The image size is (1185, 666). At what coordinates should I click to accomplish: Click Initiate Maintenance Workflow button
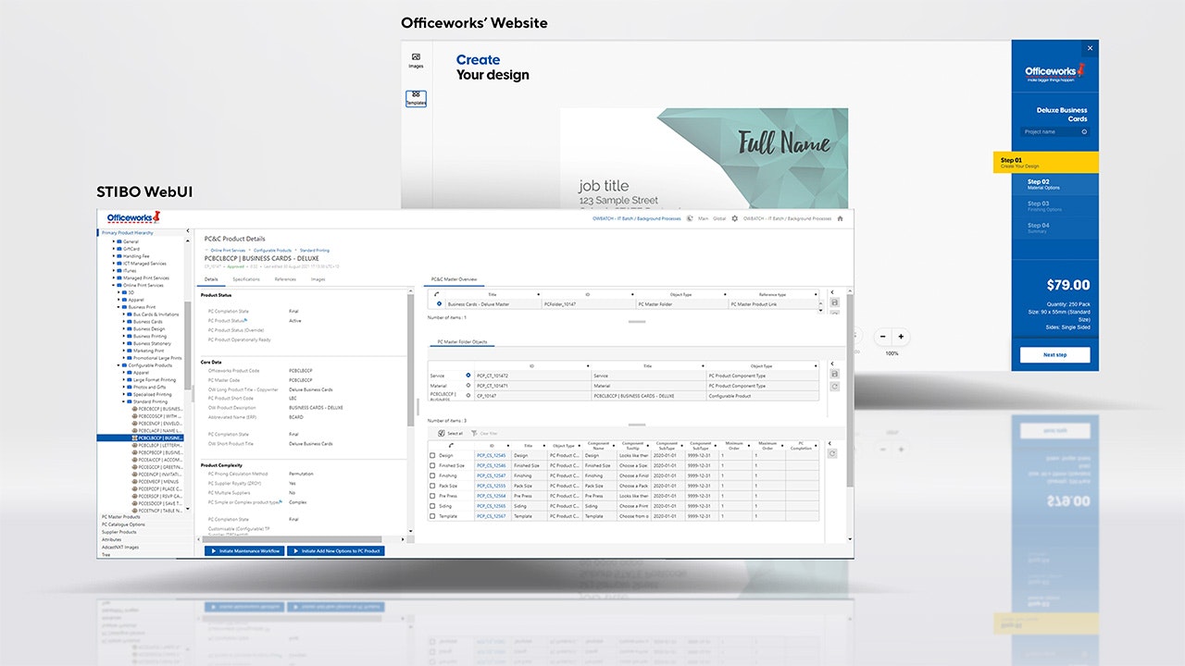tap(243, 550)
